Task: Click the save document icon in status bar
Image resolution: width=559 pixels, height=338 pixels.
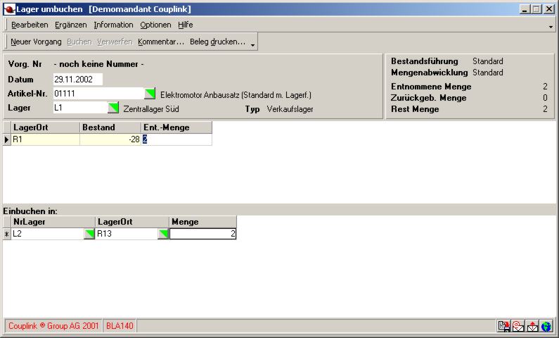Action: [x=503, y=326]
